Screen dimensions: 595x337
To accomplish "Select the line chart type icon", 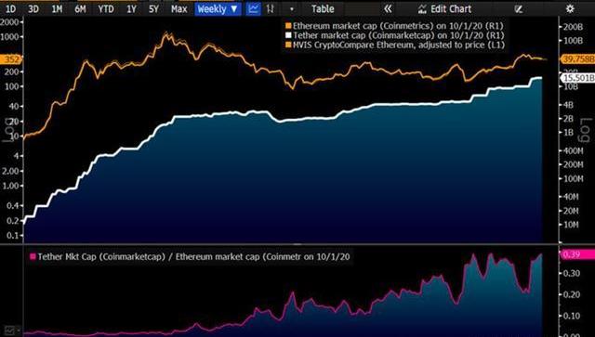I will tap(253, 8).
